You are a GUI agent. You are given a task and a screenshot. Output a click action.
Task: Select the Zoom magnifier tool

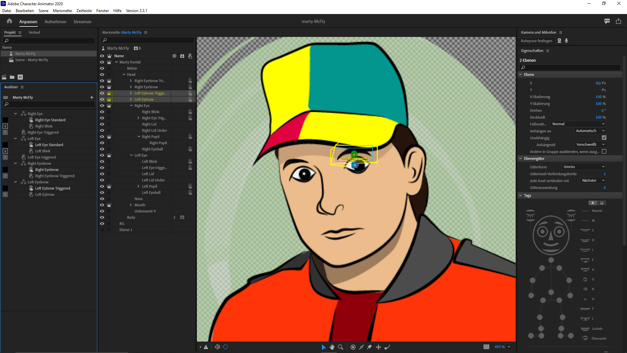pyautogui.click(x=340, y=347)
